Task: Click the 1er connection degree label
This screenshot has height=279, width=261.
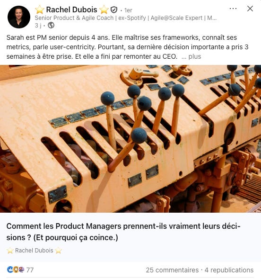Action: click(128, 10)
